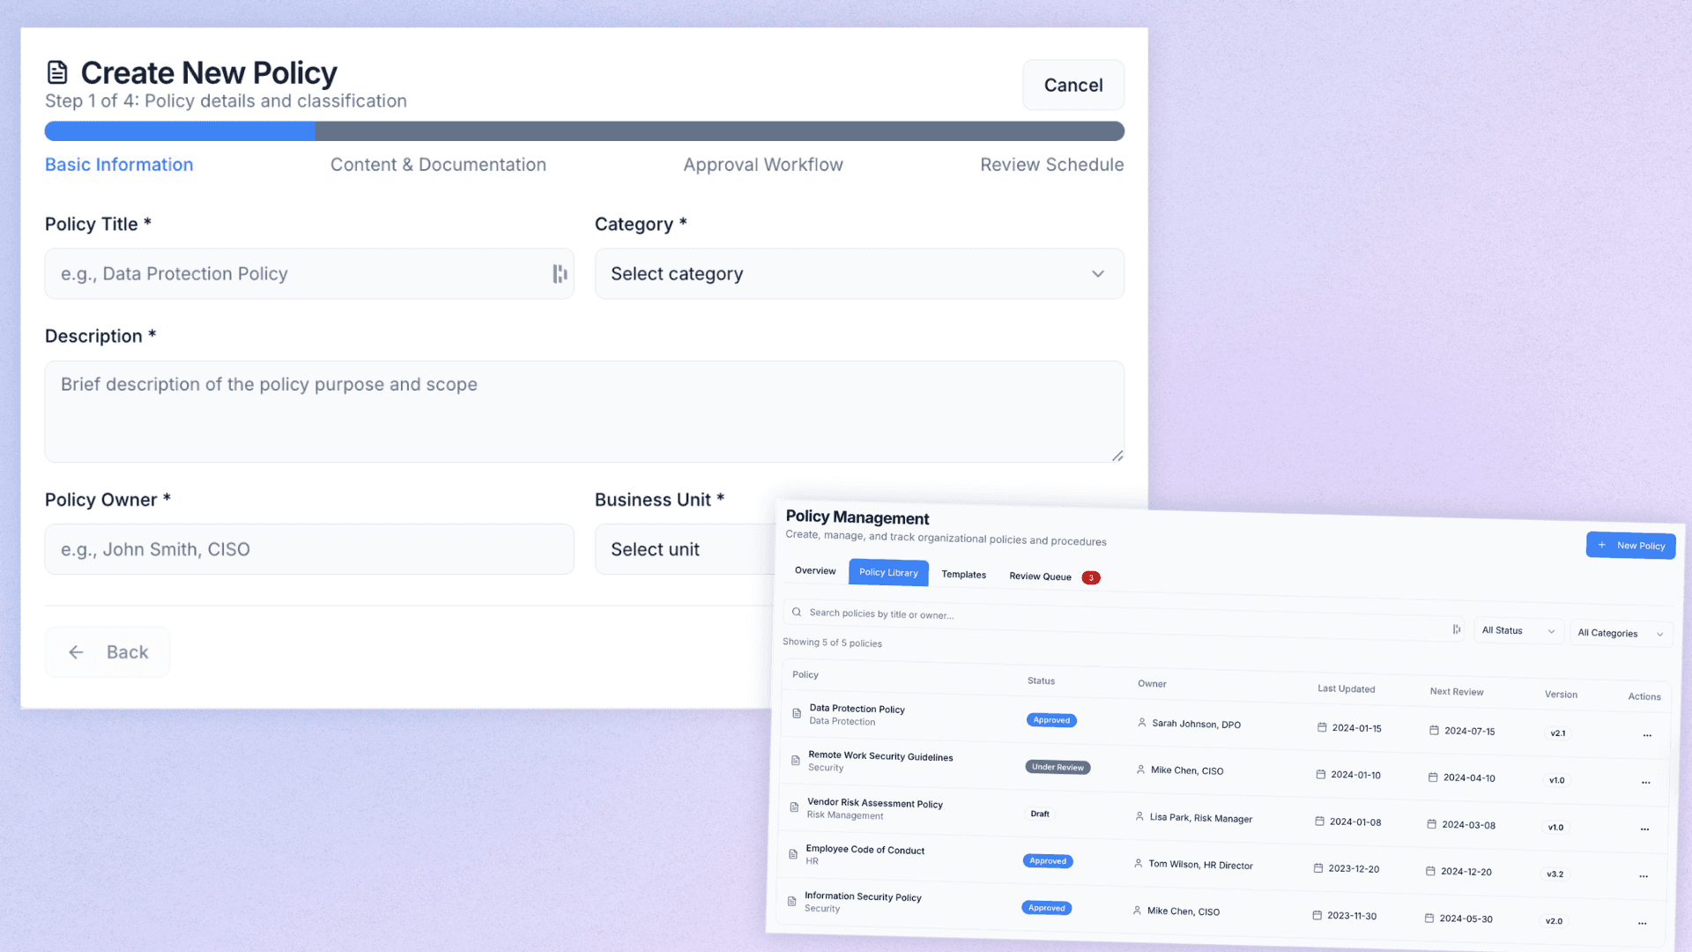Screen dimensions: 1692x952
Task: Click the New Policy button
Action: (x=1630, y=546)
